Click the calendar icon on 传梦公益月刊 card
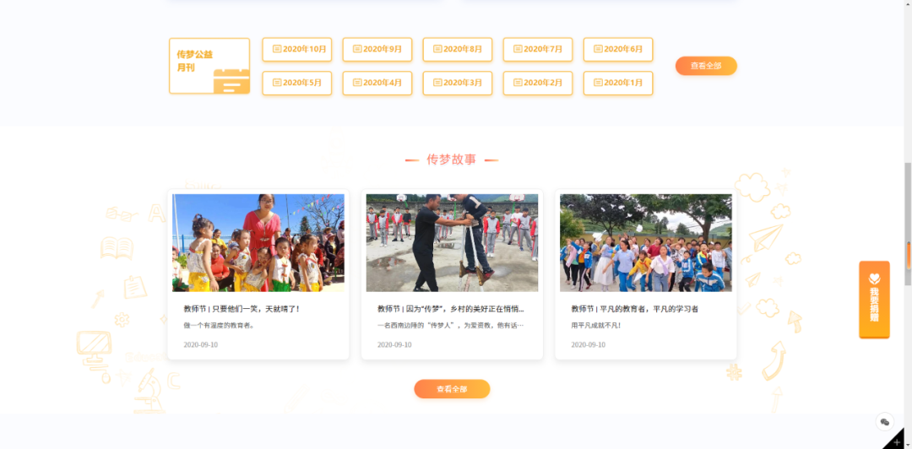This screenshot has height=449, width=912. coord(231,80)
